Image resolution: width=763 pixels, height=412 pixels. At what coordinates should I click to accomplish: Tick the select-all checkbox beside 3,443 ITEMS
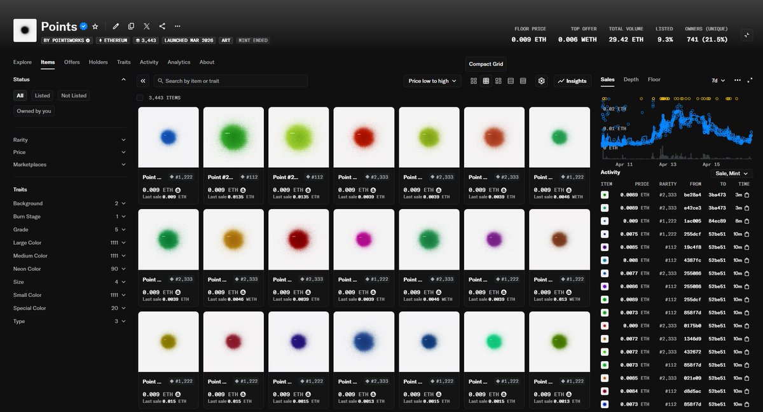pos(140,98)
